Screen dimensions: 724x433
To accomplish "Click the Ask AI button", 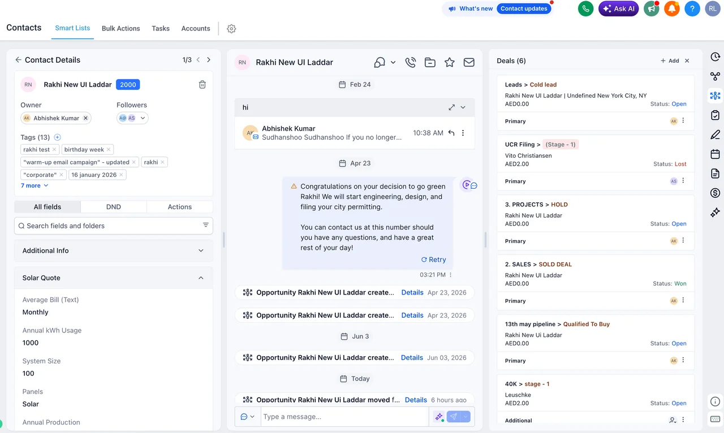I will (619, 8).
